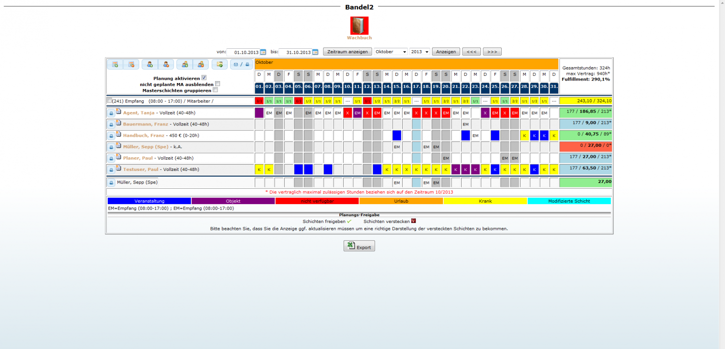
Task: Click the printer icon next to the envelope
Action: [247, 64]
